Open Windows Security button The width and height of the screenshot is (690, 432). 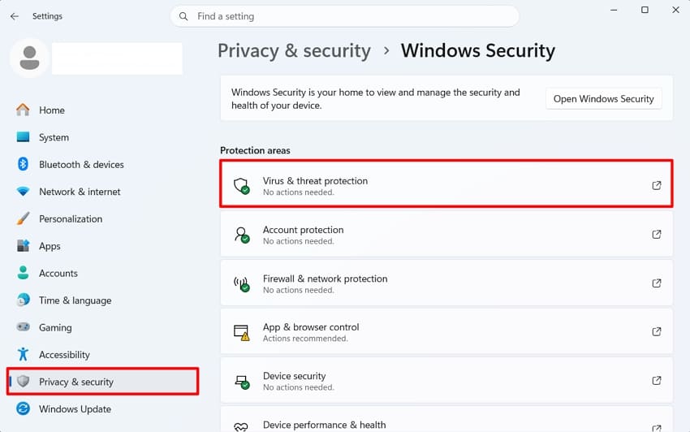coord(603,98)
